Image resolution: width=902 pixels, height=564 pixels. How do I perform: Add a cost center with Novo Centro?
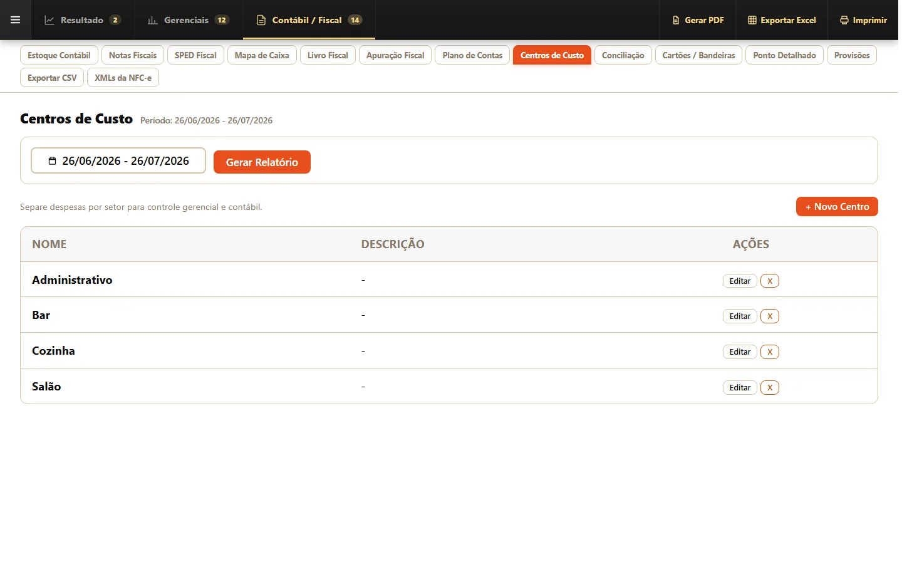coord(837,207)
